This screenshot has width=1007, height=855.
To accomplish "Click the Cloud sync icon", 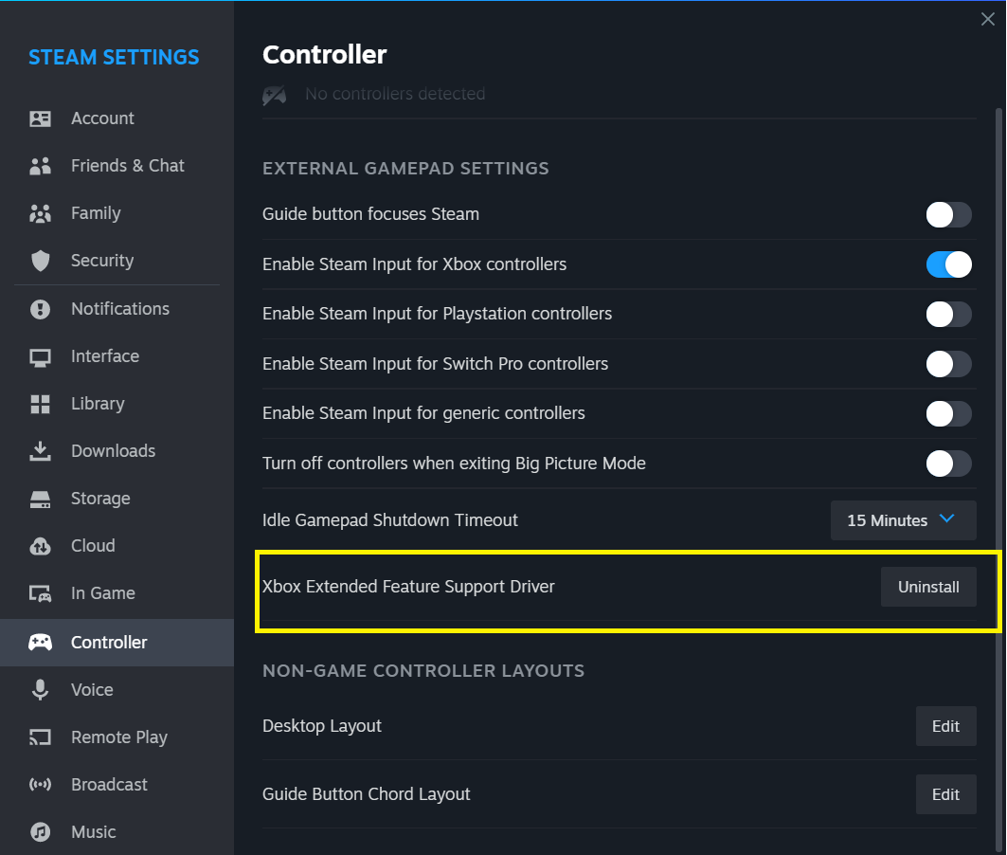I will click(x=40, y=546).
